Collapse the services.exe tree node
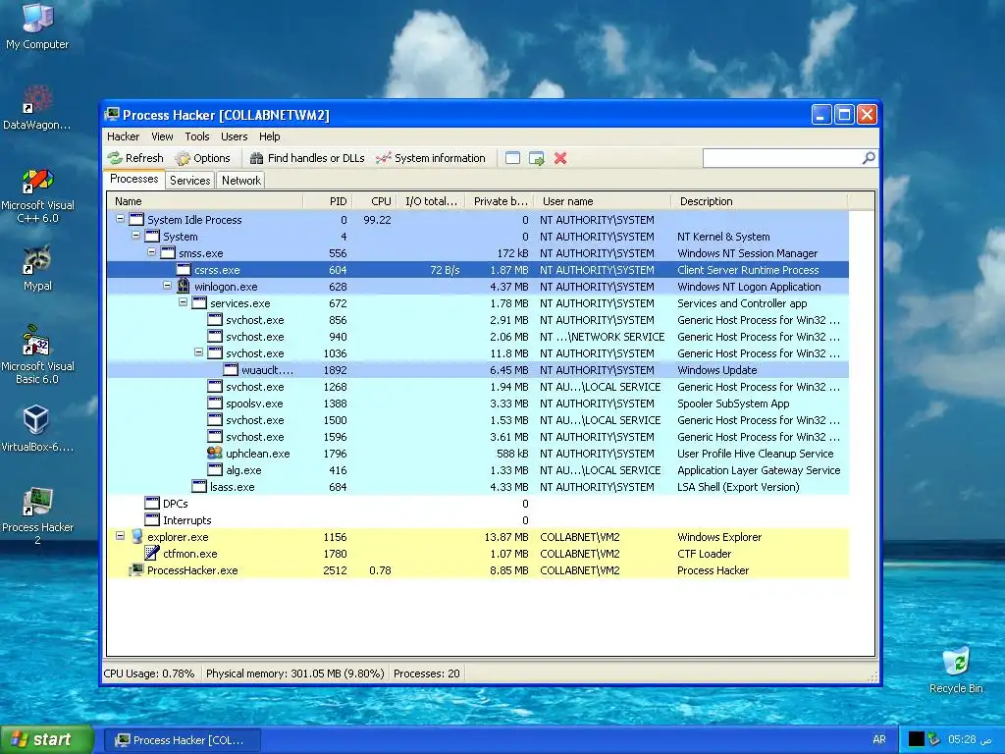 coord(183,302)
